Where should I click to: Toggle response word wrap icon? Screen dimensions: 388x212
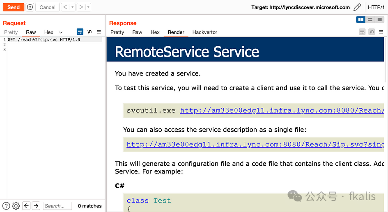[362, 32]
